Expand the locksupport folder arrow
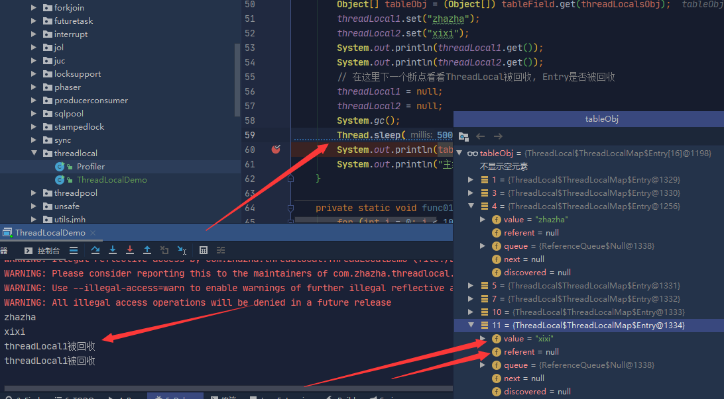Image resolution: width=724 pixels, height=399 pixels. coord(34,73)
